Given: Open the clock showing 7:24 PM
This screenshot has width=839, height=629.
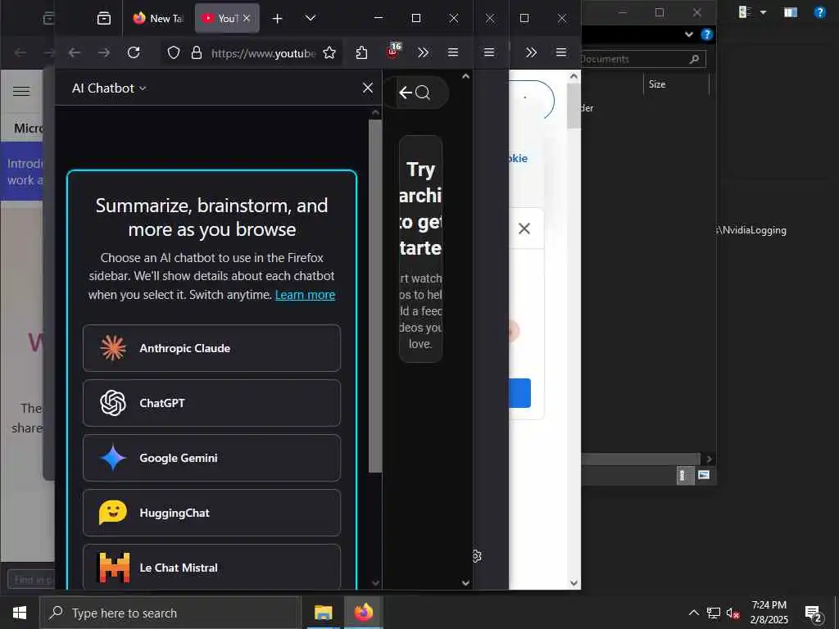Looking at the screenshot, I should click(769, 613).
